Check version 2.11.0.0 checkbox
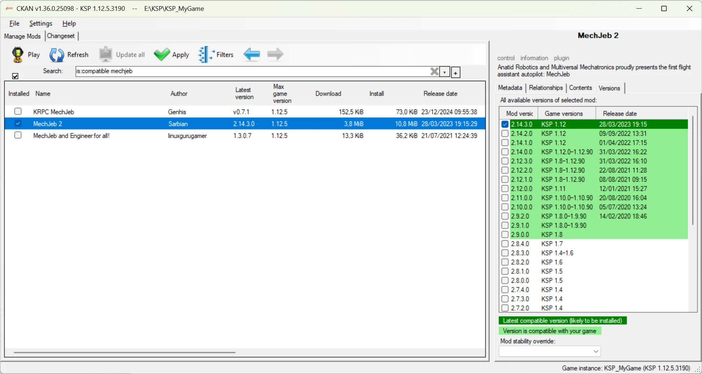 click(505, 198)
